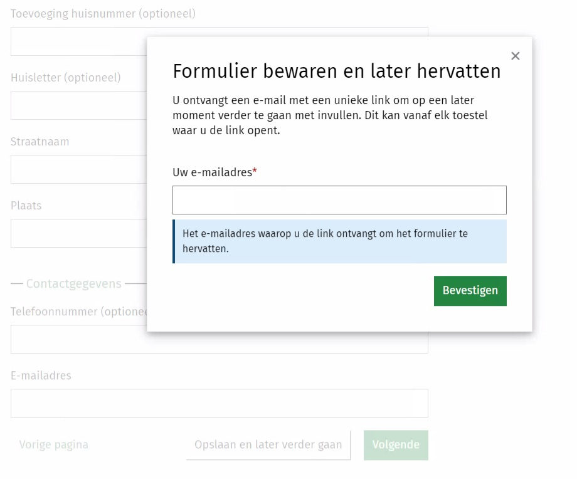This screenshot has height=479, width=577.
Task: Click the dialog description paragraph
Action: coord(323,115)
